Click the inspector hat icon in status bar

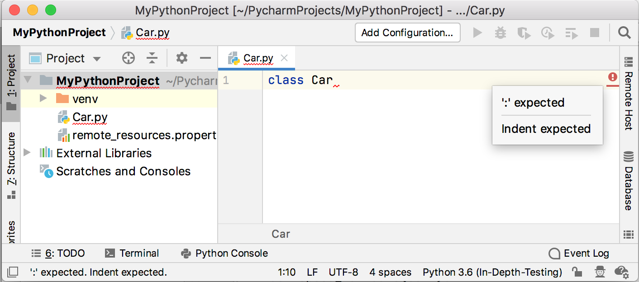(x=600, y=272)
